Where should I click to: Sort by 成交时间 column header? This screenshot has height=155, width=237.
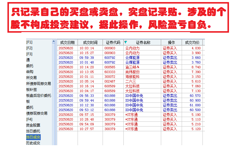pos(90,42)
